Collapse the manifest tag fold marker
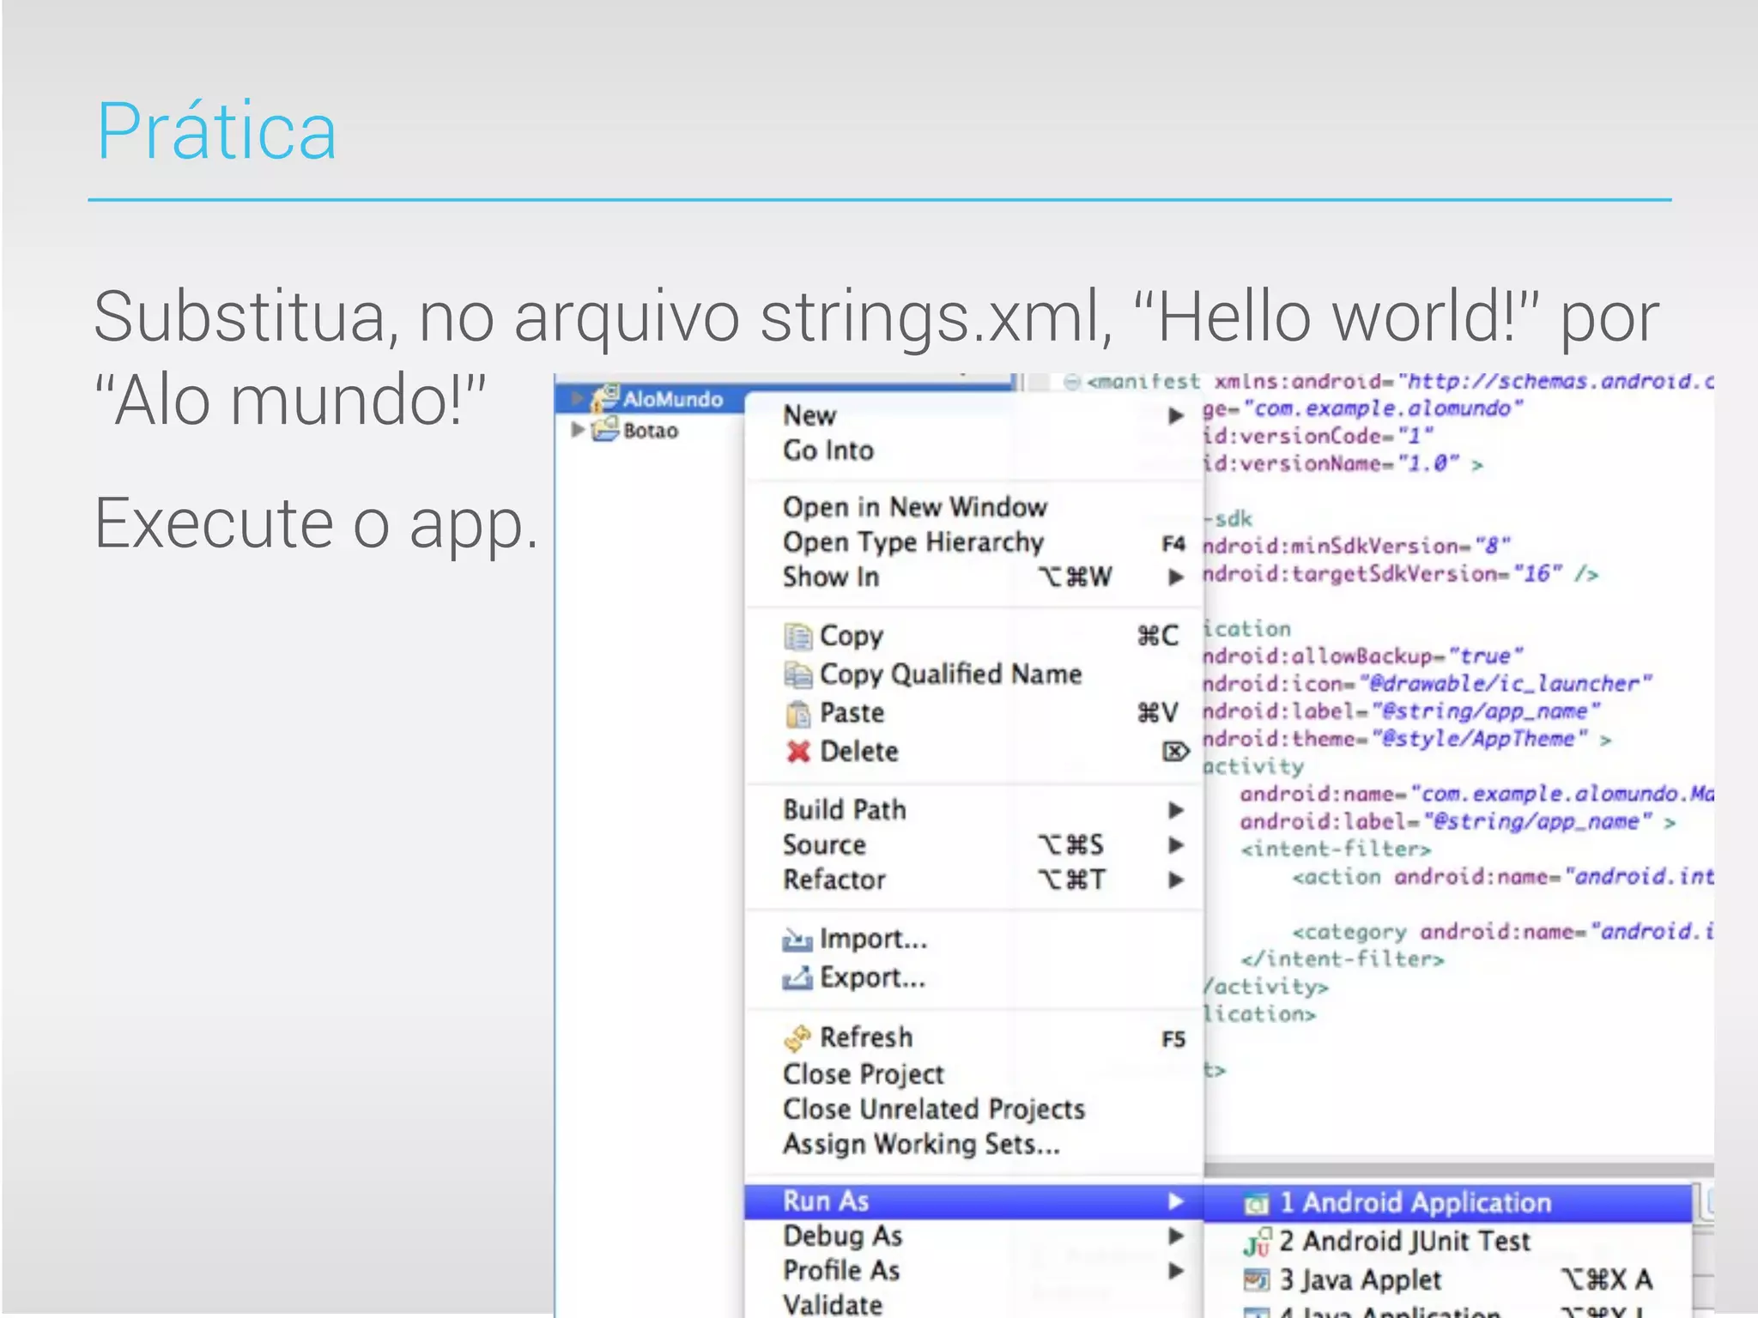Screen dimensions: 1758x1318 pyautogui.click(x=1071, y=382)
